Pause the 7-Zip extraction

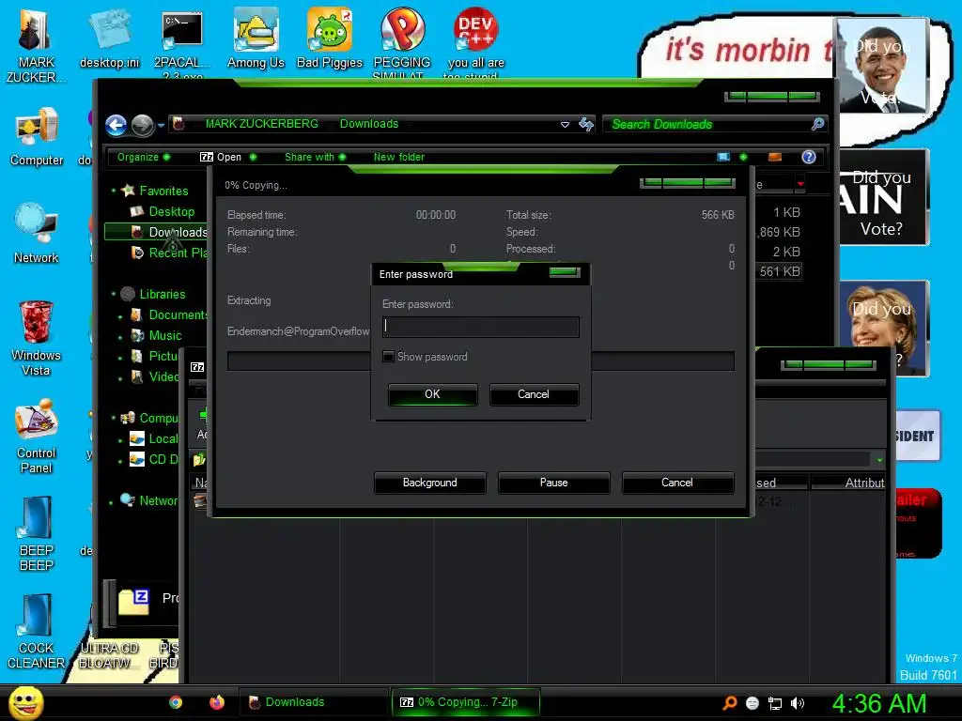click(x=553, y=483)
